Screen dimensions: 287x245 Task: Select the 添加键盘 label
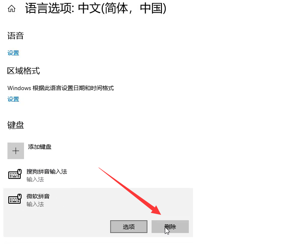pyautogui.click(x=40, y=147)
